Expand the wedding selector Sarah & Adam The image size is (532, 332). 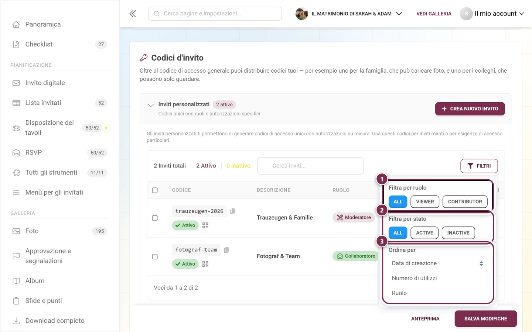tap(349, 14)
